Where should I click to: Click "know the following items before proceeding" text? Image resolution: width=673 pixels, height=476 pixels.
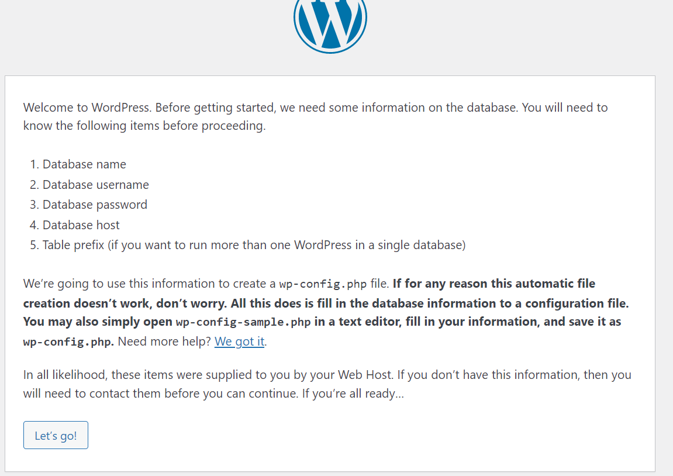[144, 126]
